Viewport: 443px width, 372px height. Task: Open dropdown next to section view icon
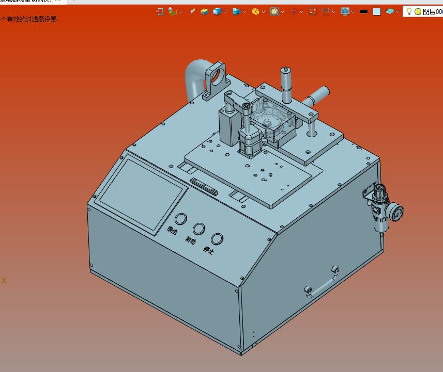(263, 12)
